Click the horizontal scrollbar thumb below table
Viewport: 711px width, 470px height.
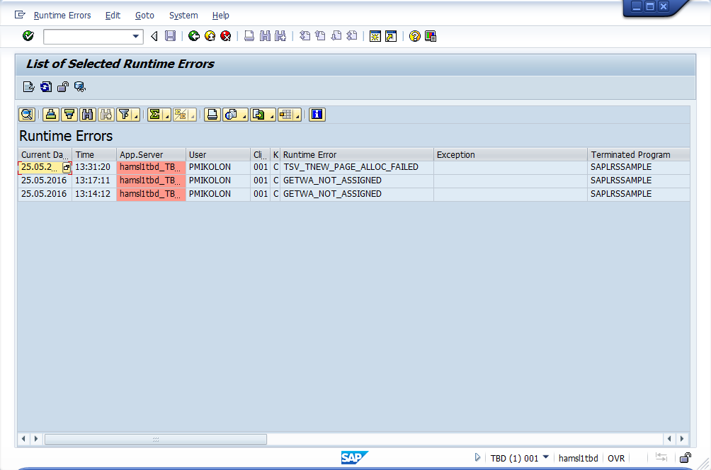pos(156,439)
